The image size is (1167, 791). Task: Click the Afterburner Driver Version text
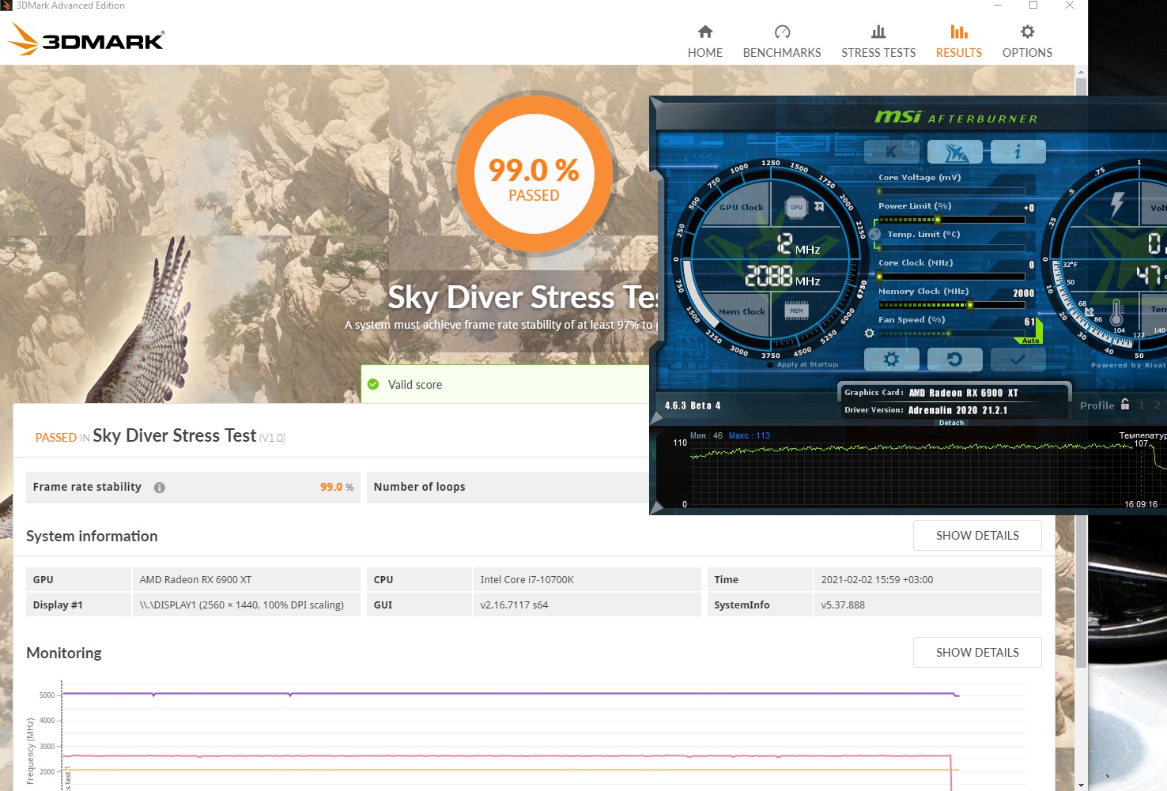click(x=926, y=410)
